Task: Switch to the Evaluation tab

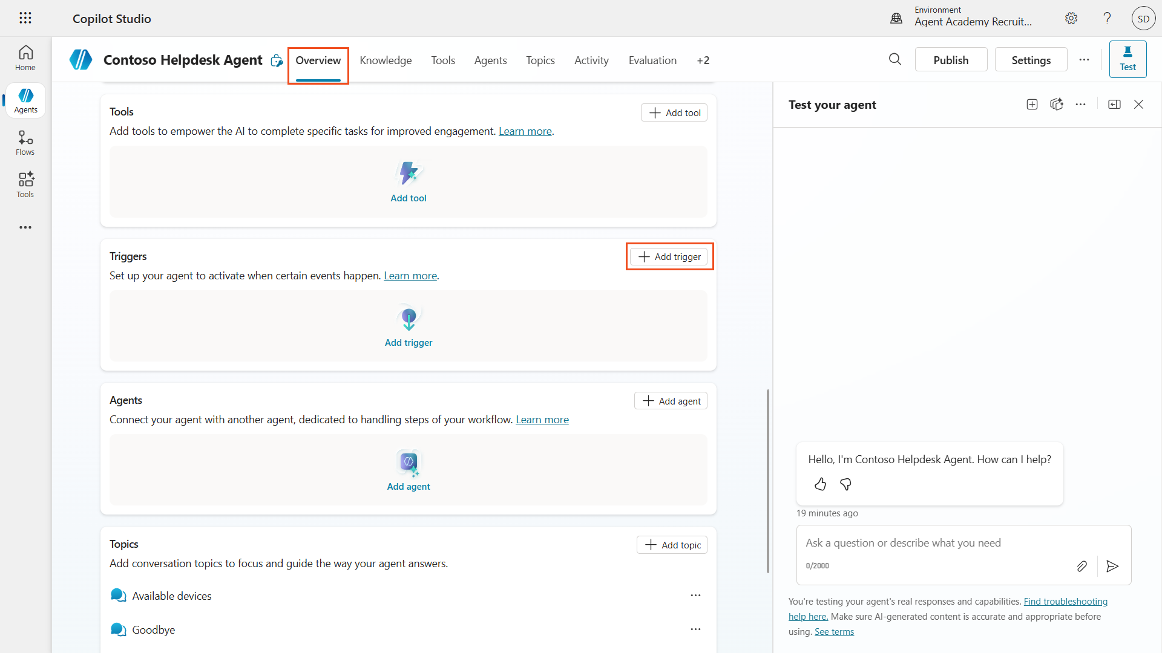Action: (x=652, y=60)
